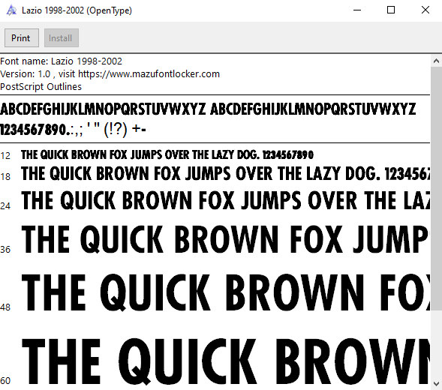Click the size 24 label

(5, 206)
